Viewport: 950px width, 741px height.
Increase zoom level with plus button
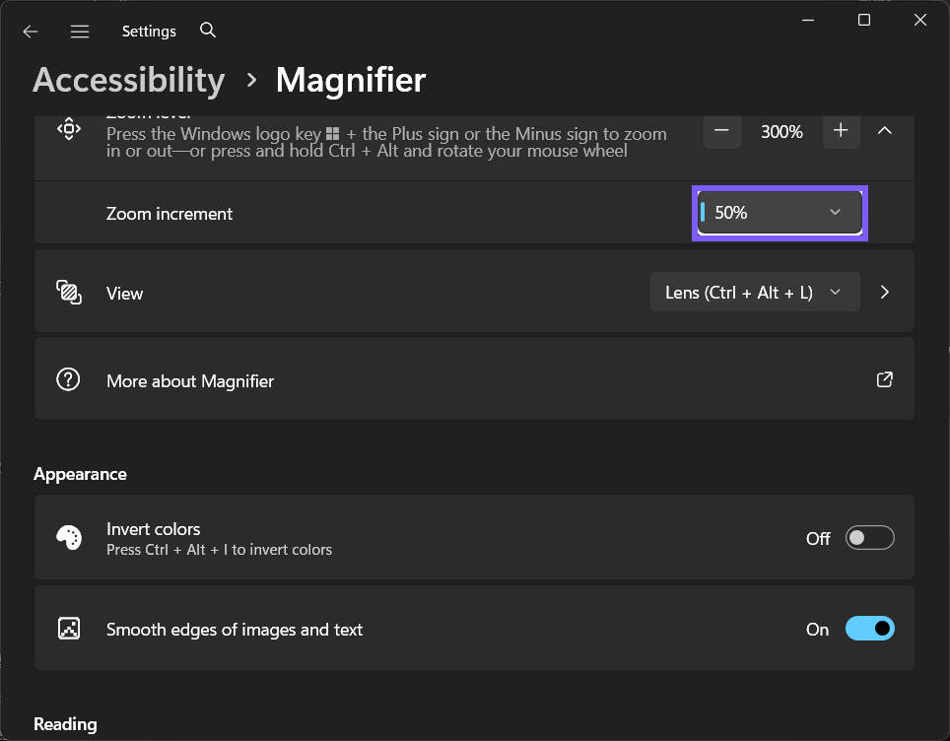click(841, 130)
